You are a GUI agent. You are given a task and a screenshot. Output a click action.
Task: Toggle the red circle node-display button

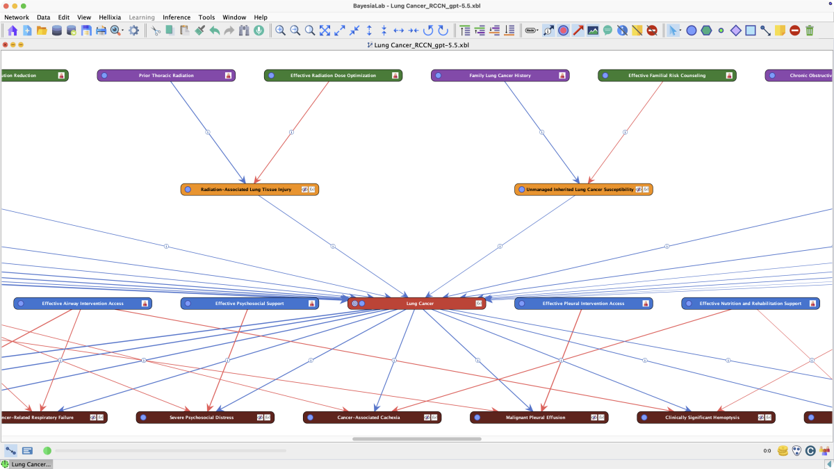(x=563, y=31)
